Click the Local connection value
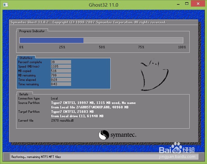Image resolution: width=207 pixels, height=164 pixels. pyautogui.click(x=54, y=98)
